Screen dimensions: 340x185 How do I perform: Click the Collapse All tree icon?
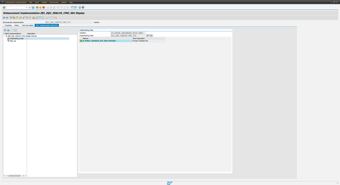pos(8,30)
